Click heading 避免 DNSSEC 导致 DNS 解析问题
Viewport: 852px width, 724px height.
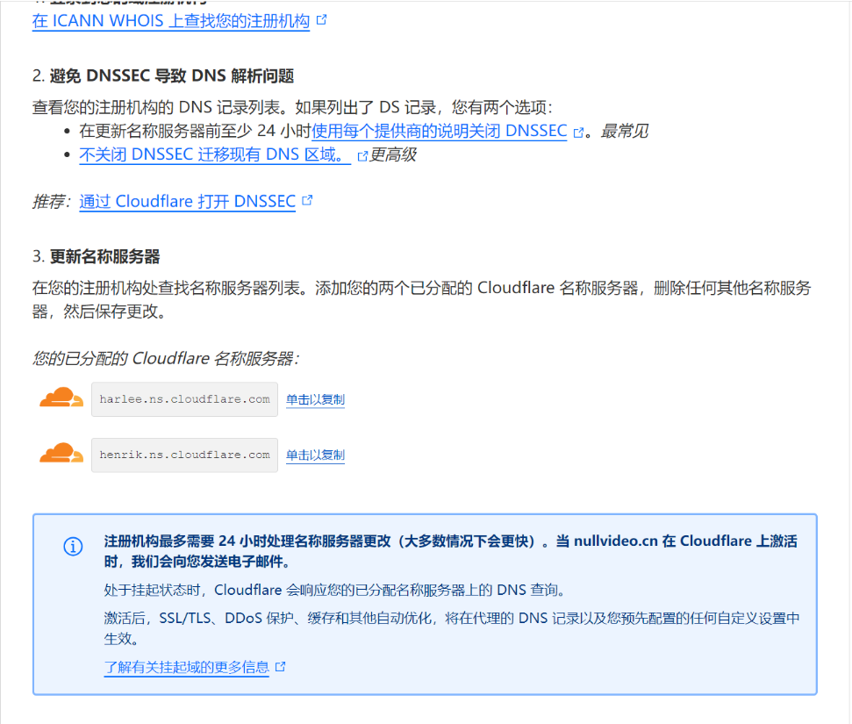pyautogui.click(x=172, y=76)
